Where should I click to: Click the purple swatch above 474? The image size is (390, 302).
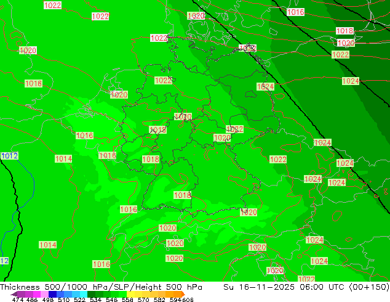tap(21, 294)
